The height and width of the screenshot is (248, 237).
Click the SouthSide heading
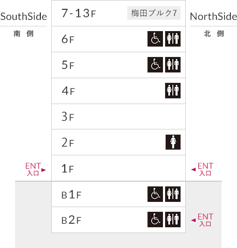24,17
